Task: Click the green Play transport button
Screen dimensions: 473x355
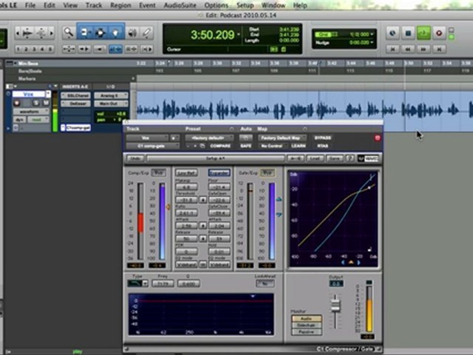Action: click(424, 33)
